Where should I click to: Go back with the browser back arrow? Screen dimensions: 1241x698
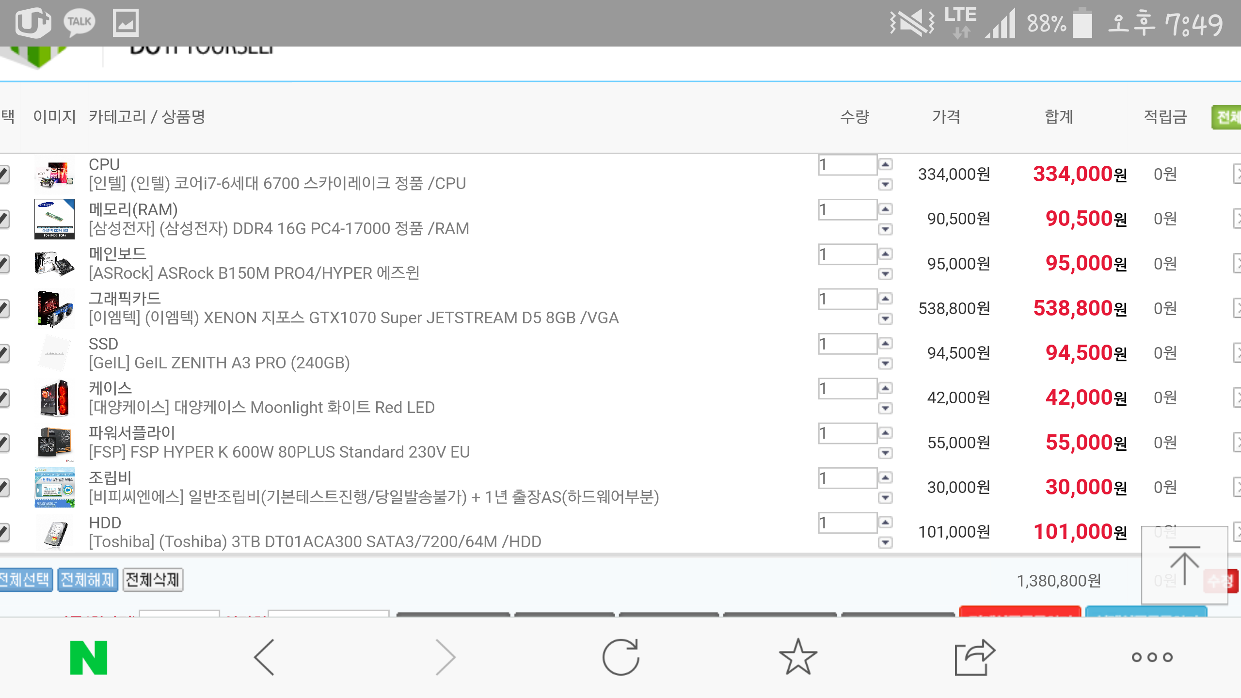[265, 657]
